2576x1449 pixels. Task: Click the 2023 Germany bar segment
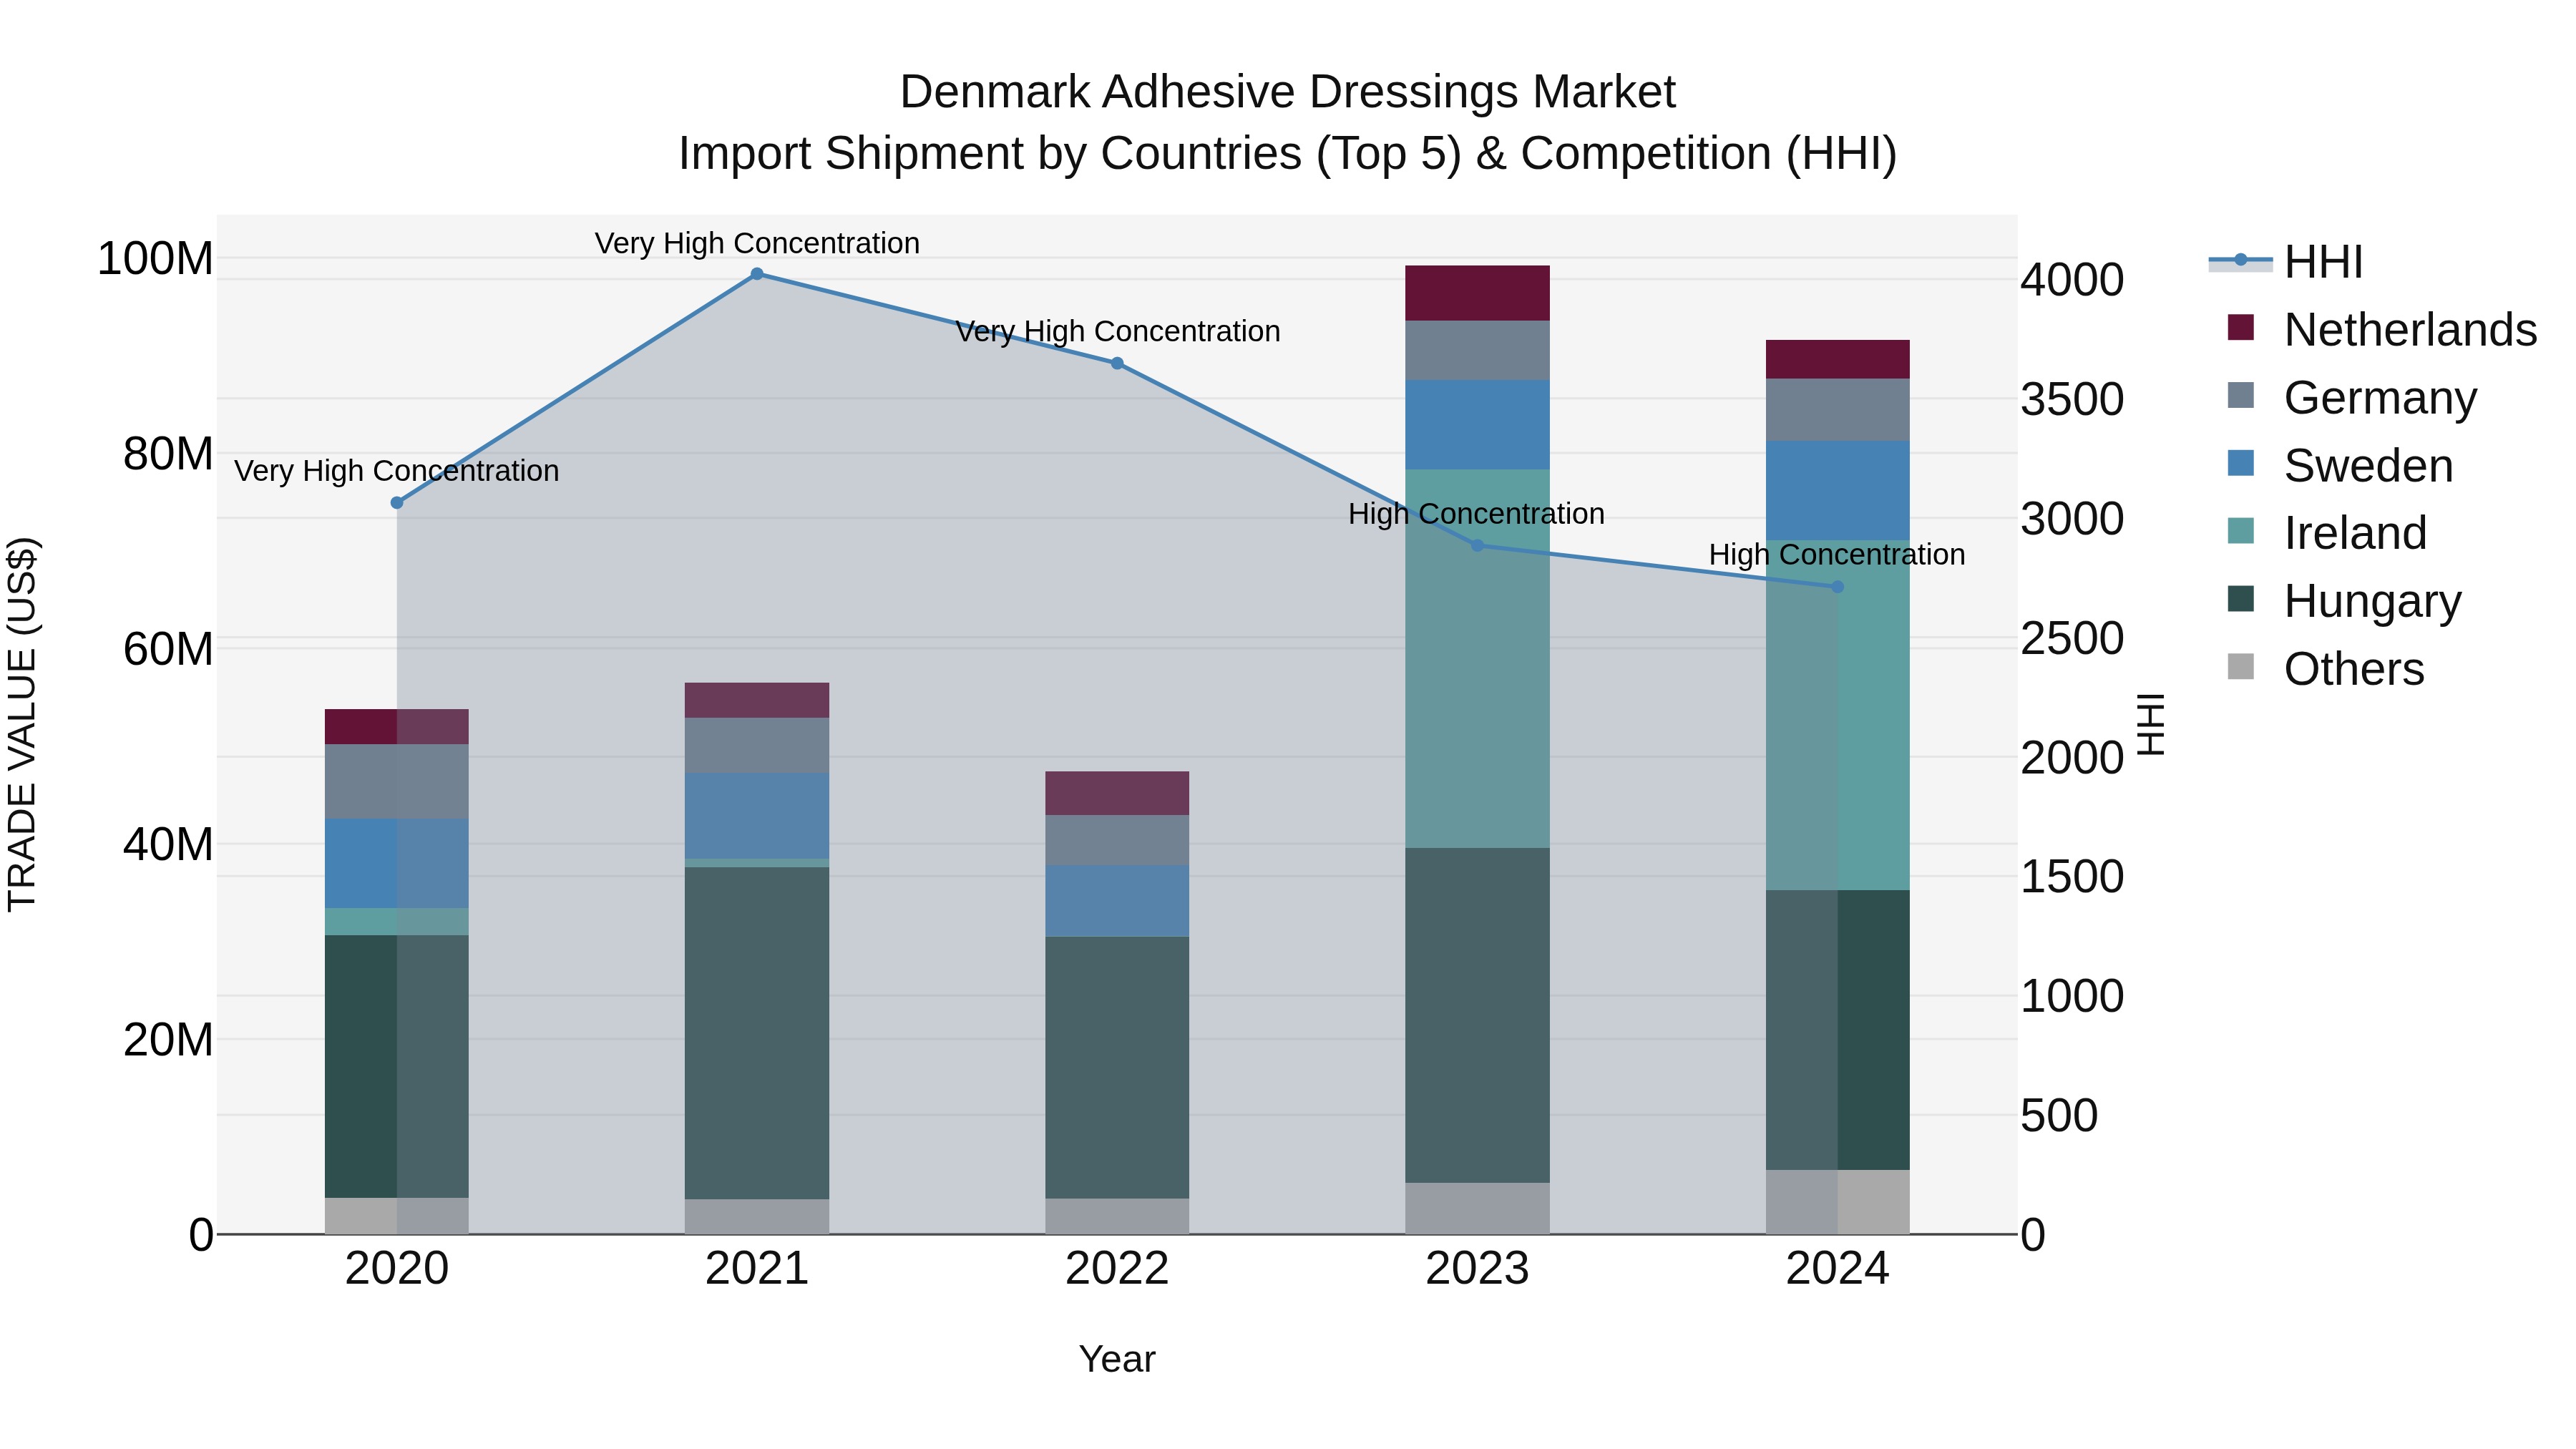(1477, 350)
